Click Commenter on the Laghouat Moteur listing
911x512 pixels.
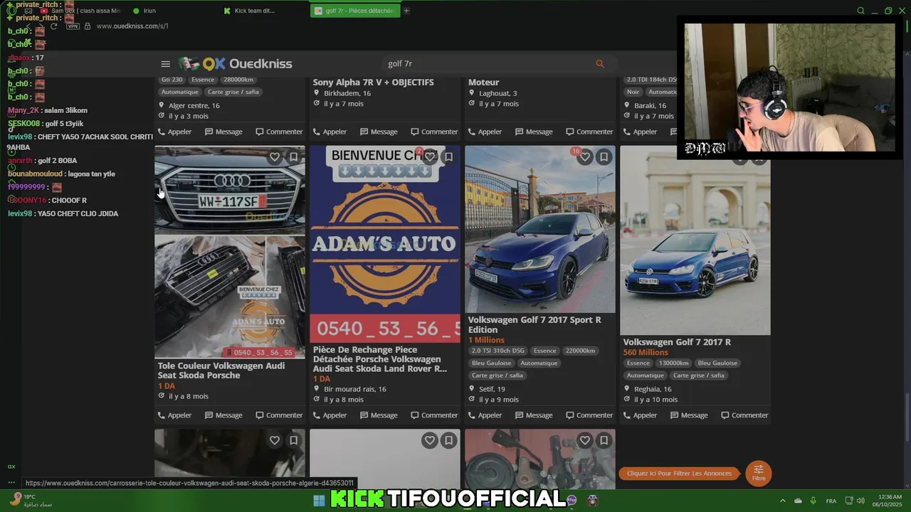pyautogui.click(x=589, y=132)
